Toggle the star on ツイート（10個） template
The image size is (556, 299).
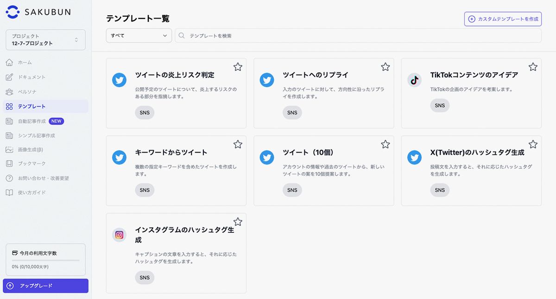click(x=385, y=144)
